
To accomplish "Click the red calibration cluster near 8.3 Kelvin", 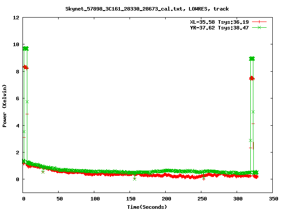I will coord(26,67).
